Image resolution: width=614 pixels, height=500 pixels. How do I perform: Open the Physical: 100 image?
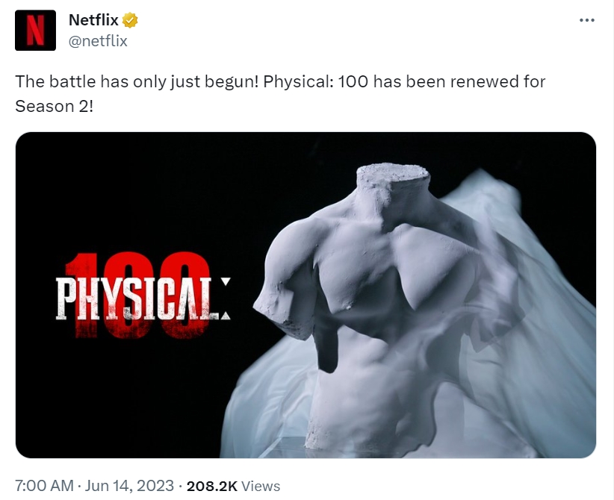pyautogui.click(x=306, y=295)
